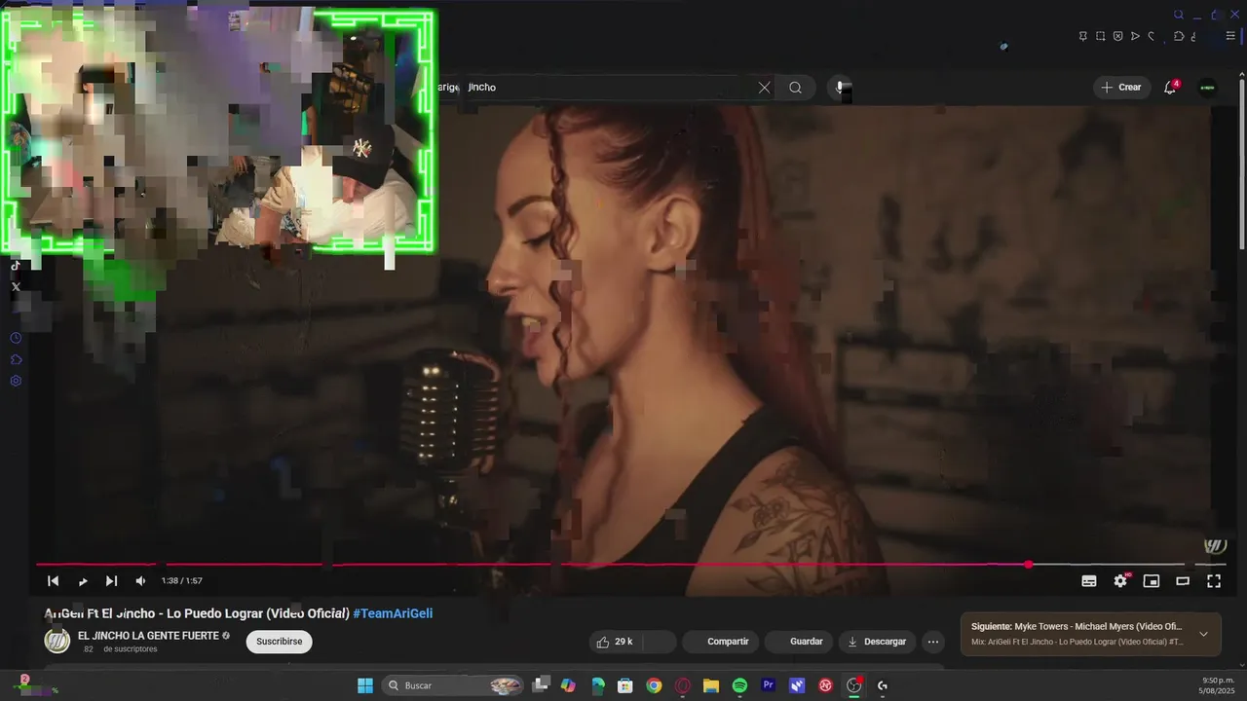Open TikTok in browser sidebar
Screen dimensions: 1247x701
[16, 266]
